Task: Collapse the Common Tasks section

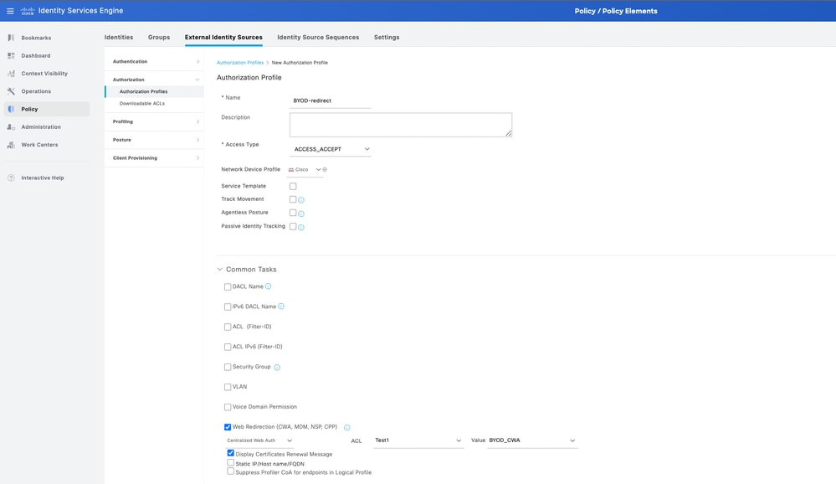Action: point(220,270)
